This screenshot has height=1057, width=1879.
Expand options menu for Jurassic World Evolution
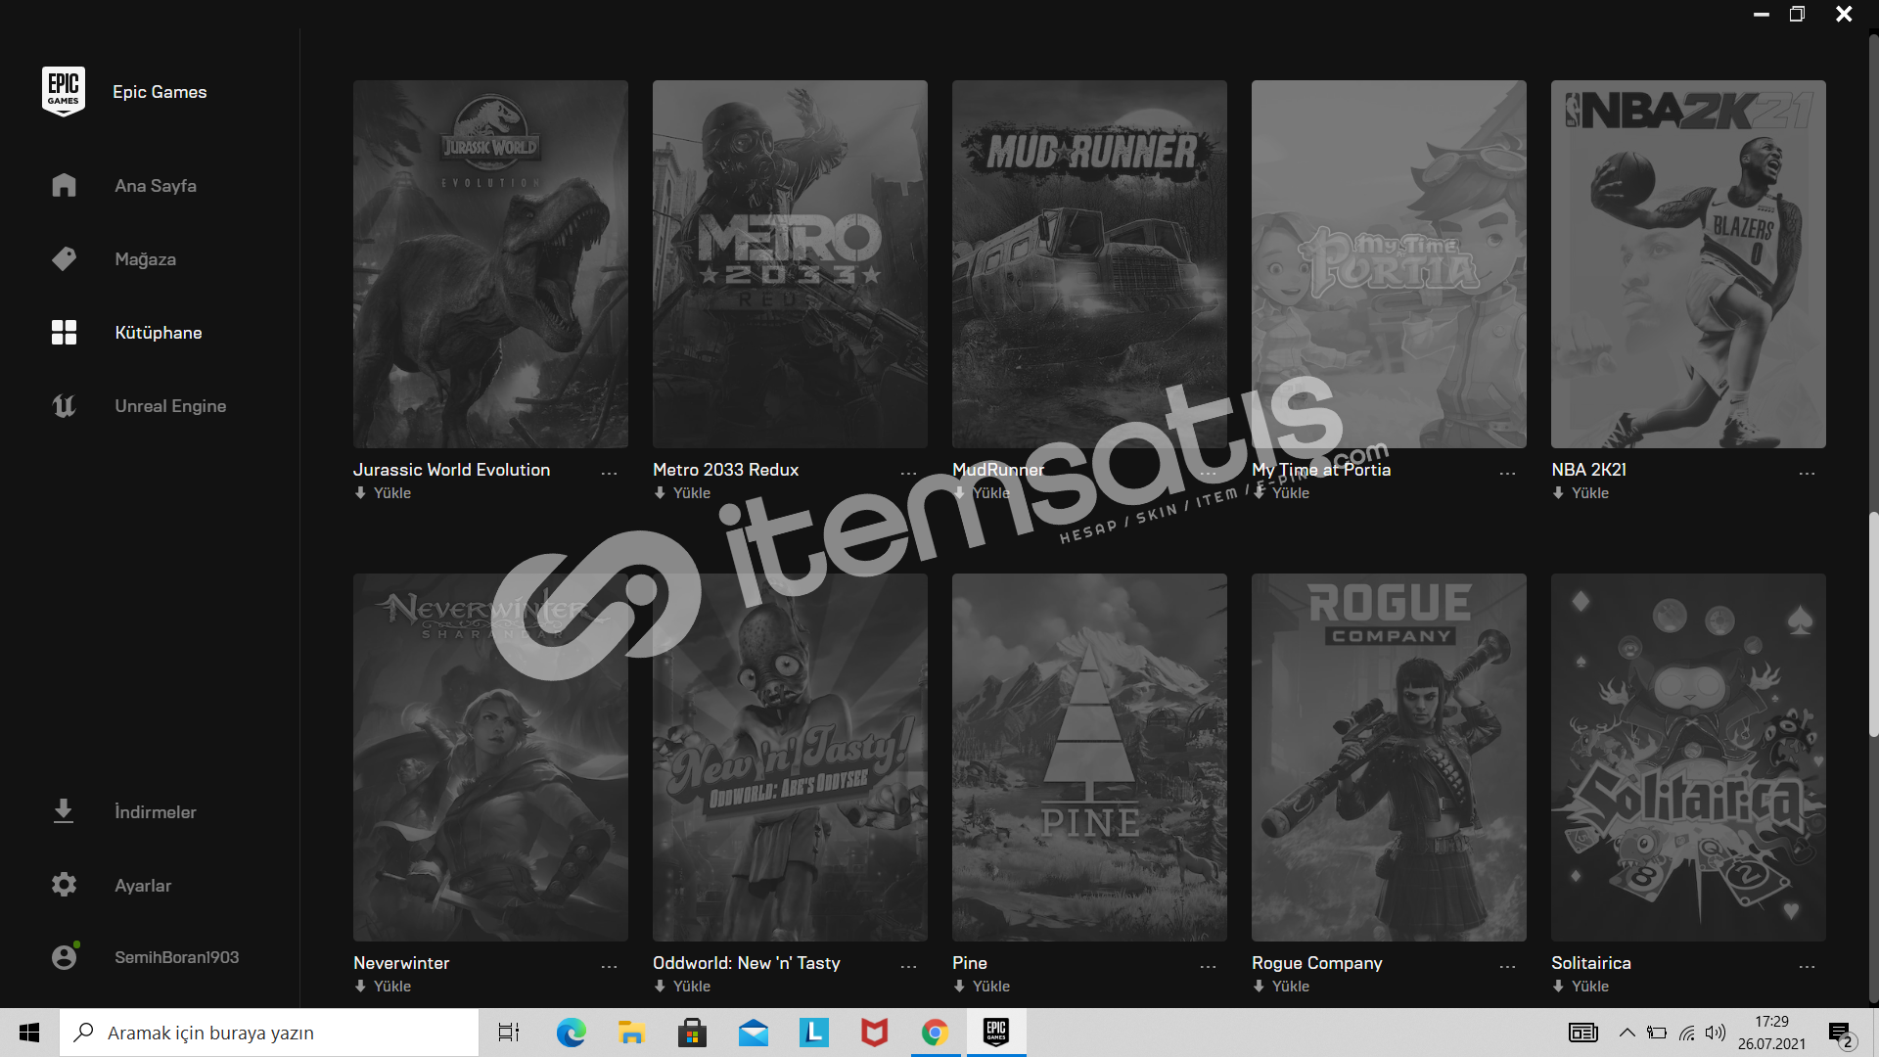(609, 473)
